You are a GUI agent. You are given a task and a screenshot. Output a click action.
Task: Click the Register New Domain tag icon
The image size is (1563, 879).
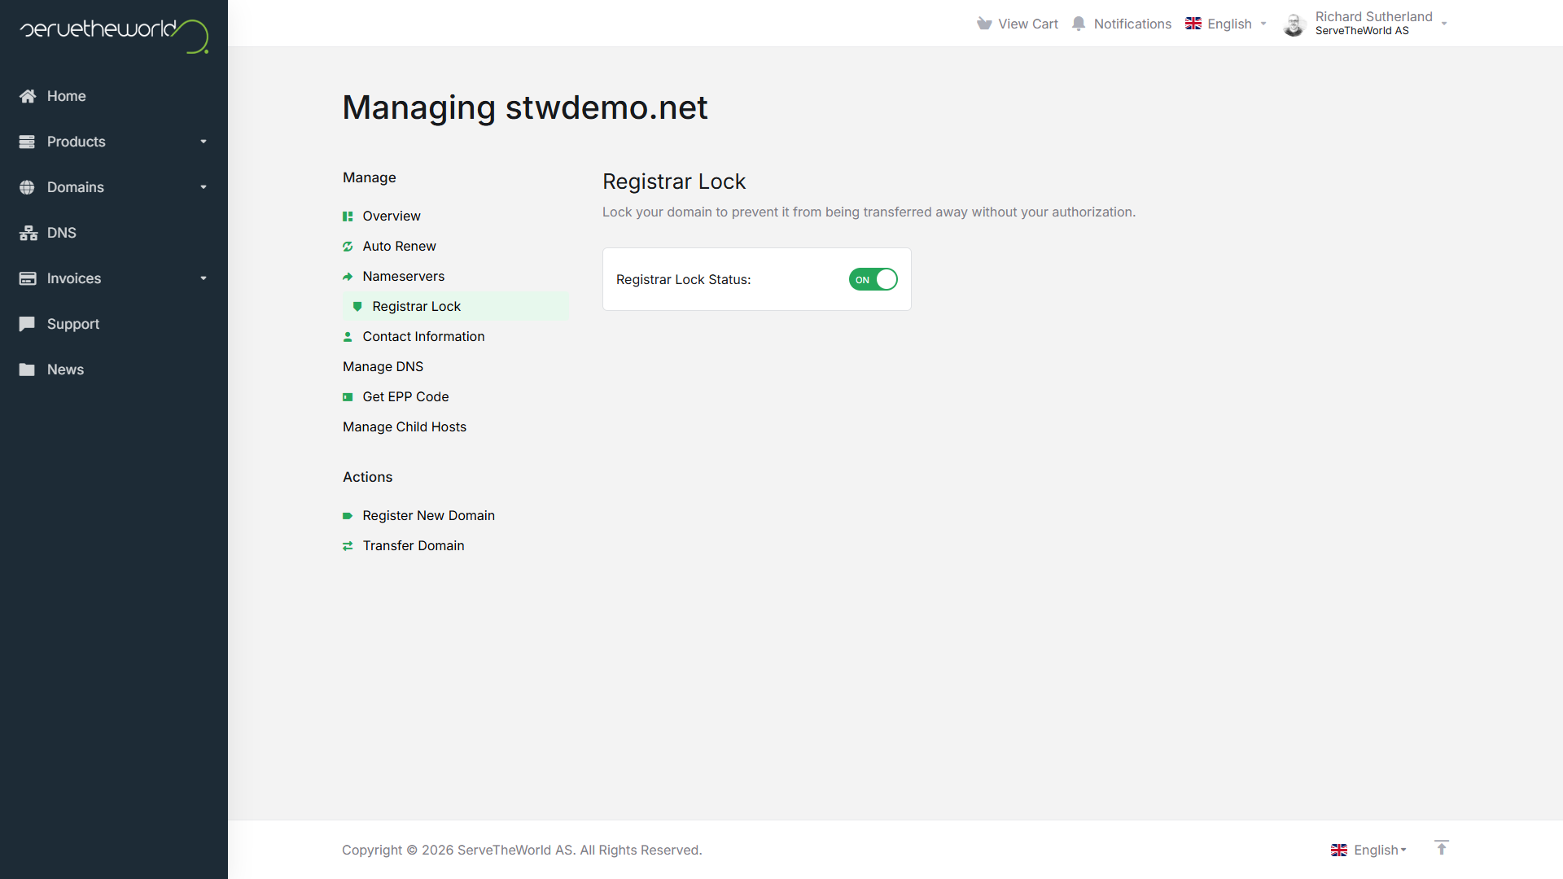pos(348,516)
